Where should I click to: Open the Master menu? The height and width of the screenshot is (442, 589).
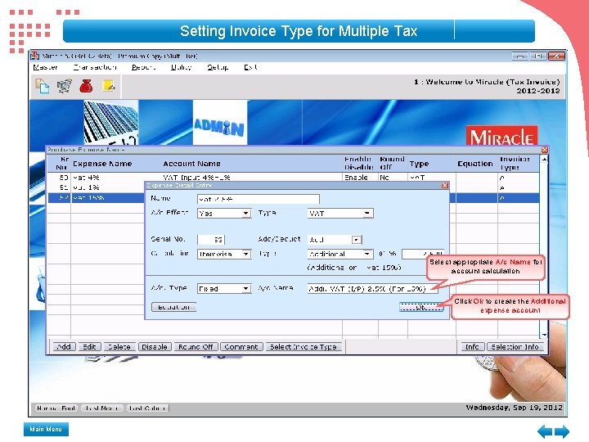click(x=45, y=67)
